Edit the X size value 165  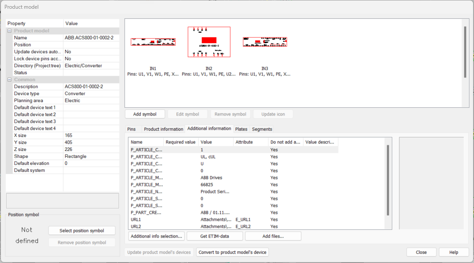click(x=91, y=135)
